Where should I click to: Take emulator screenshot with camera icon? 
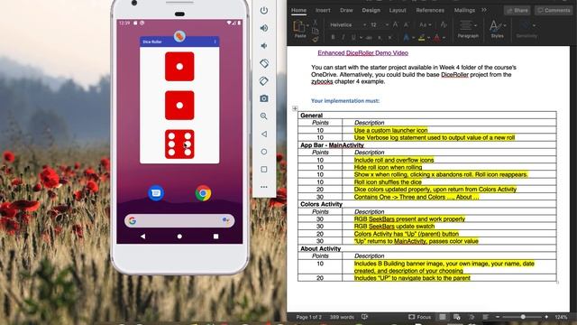264,98
